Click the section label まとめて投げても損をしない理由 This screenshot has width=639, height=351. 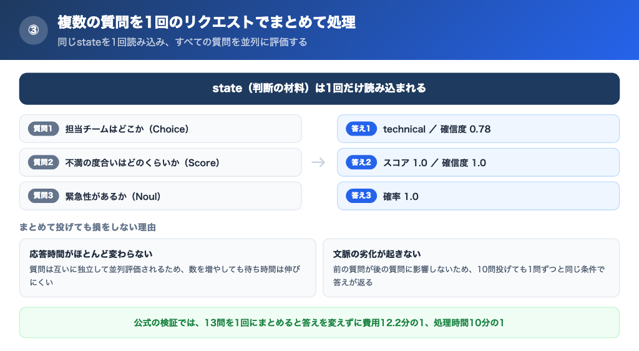[87, 227]
